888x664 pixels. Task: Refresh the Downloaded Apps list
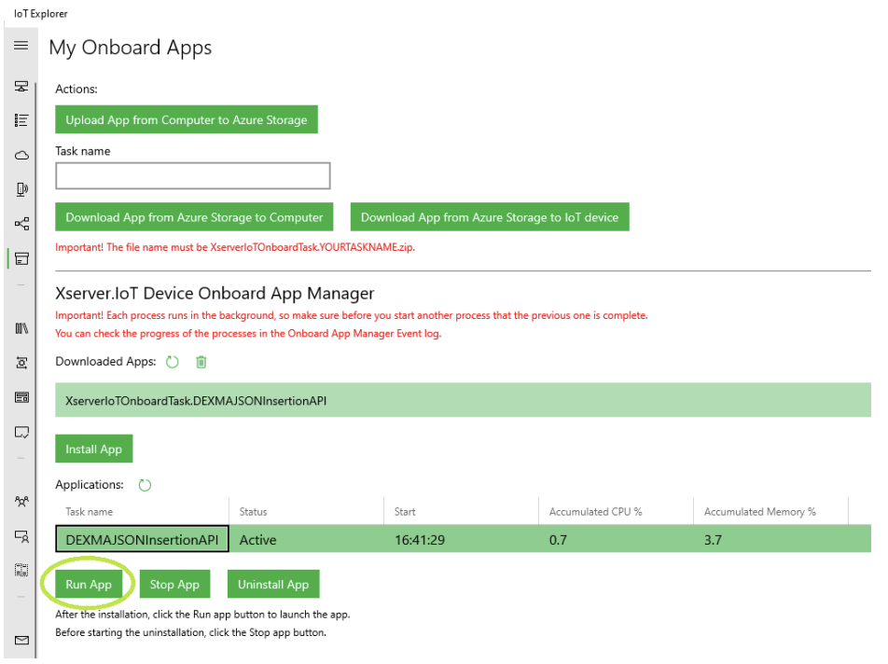173,362
